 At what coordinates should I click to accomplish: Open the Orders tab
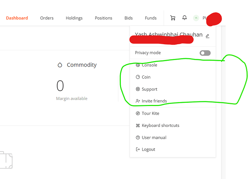(47, 18)
